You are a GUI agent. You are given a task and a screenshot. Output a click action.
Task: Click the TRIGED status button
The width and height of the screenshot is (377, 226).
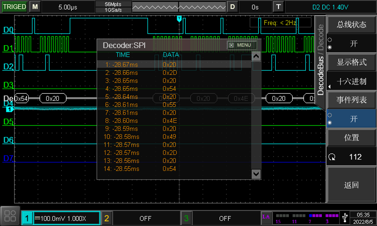pyautogui.click(x=14, y=7)
